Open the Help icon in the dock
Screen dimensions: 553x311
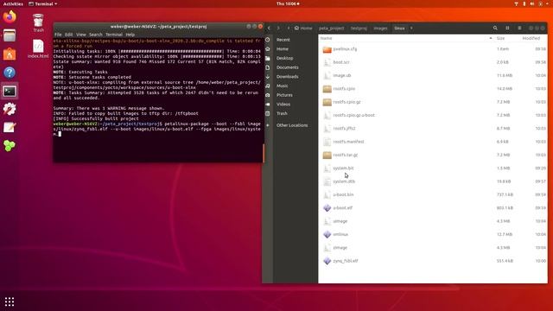tap(10, 73)
